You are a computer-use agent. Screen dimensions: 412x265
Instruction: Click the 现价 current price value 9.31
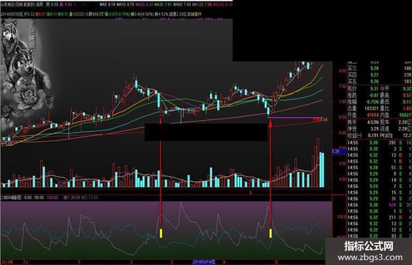[374, 89]
